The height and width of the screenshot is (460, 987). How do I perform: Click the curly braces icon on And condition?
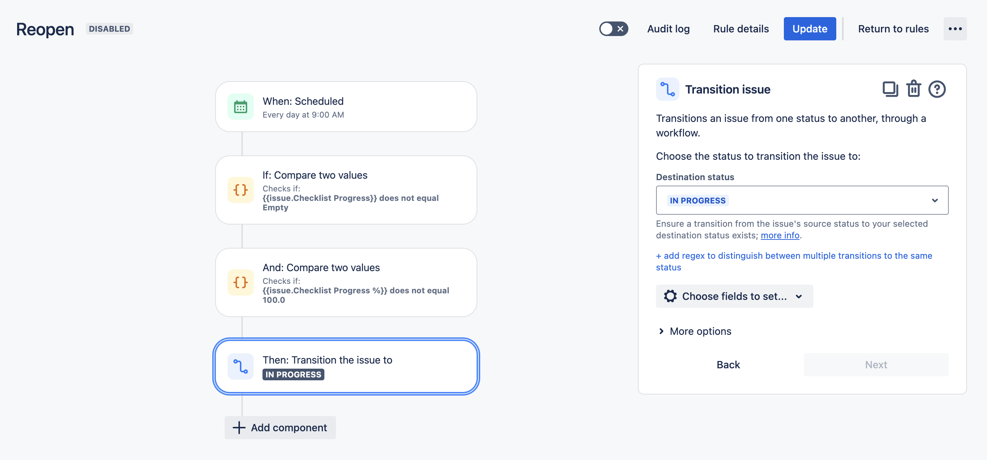coord(240,282)
